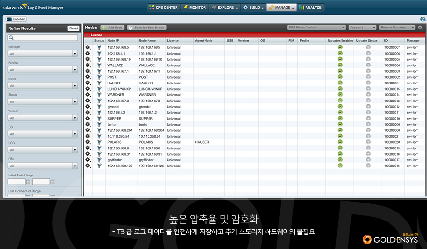Switch to the ANALYZE tab
This screenshot has height=249, width=427.
point(310,7)
